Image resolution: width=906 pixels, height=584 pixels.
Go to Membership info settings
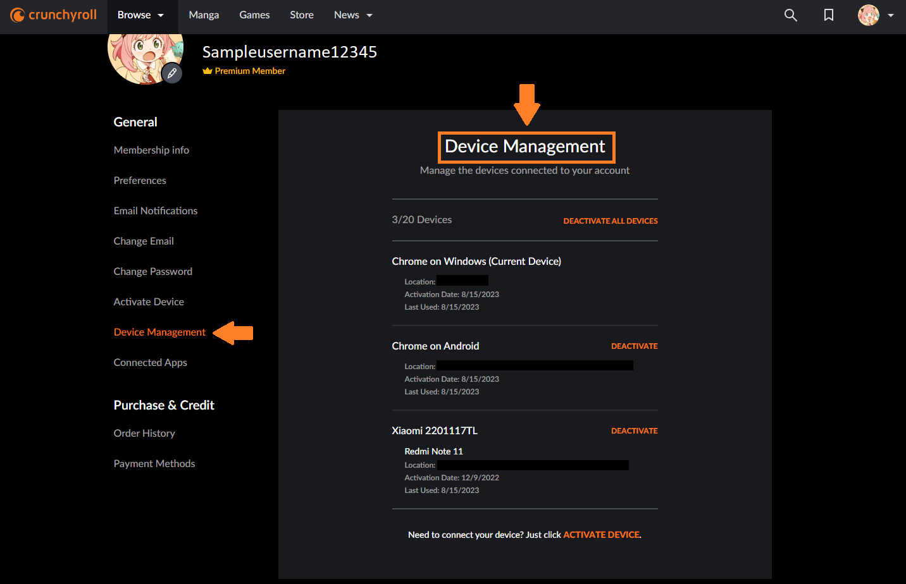[x=151, y=150]
